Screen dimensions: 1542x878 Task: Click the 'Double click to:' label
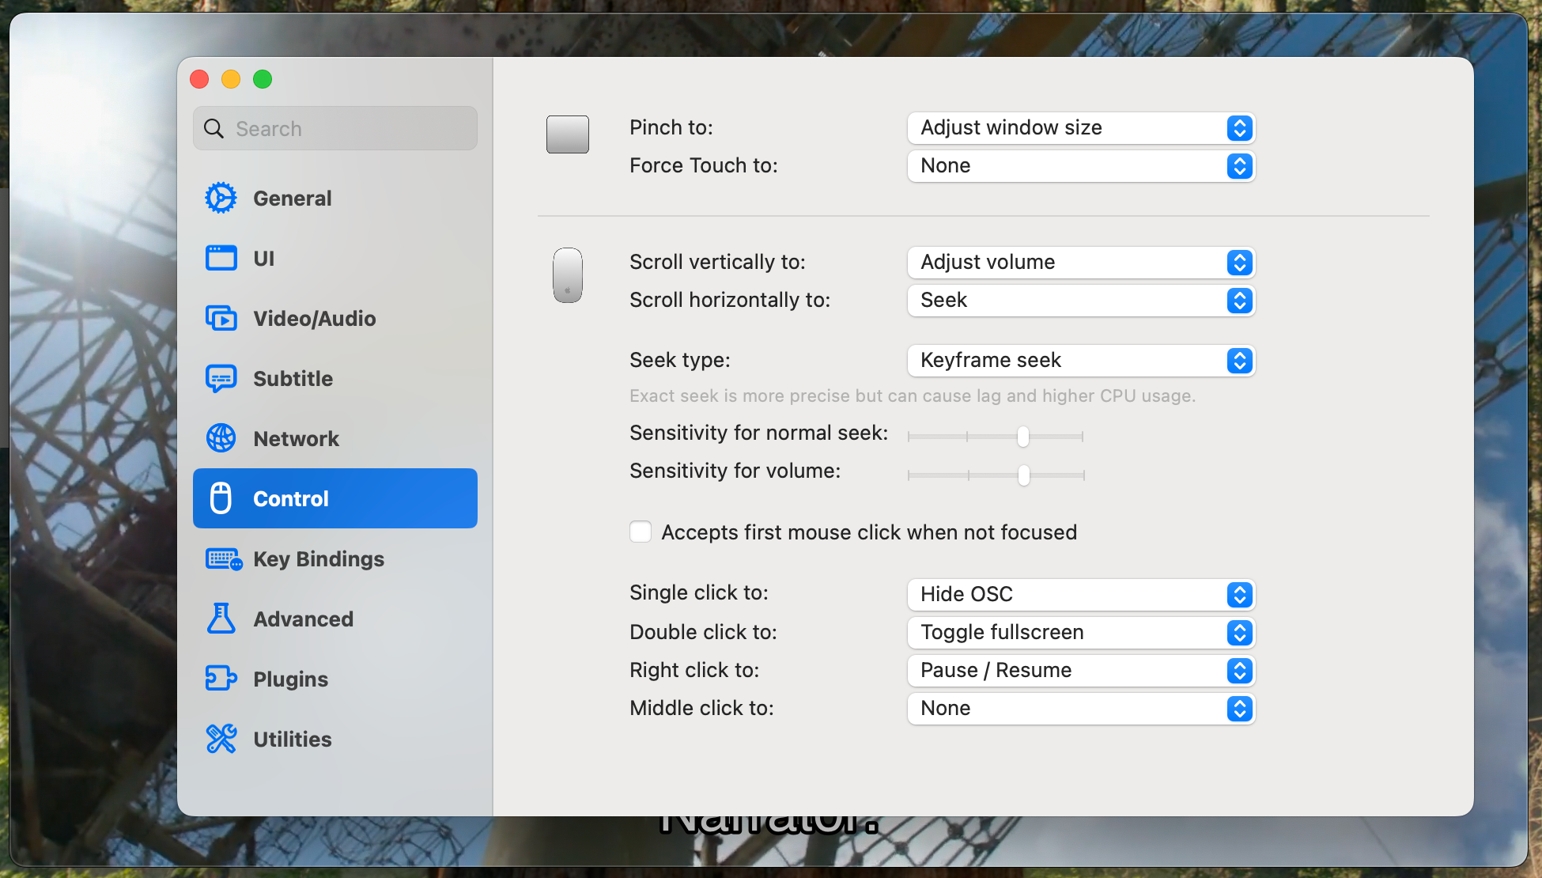703,632
